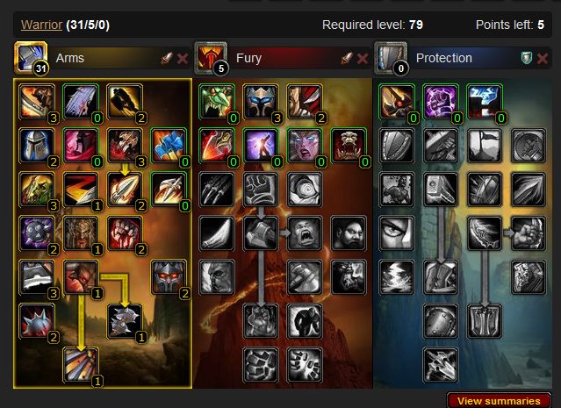Select the Fury tree header icon

211,58
